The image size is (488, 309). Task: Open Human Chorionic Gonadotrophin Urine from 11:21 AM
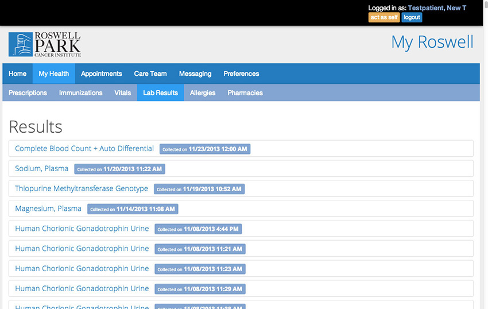click(x=82, y=248)
